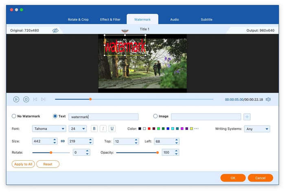
Task: Toggle underline text formatting
Action: point(112,129)
